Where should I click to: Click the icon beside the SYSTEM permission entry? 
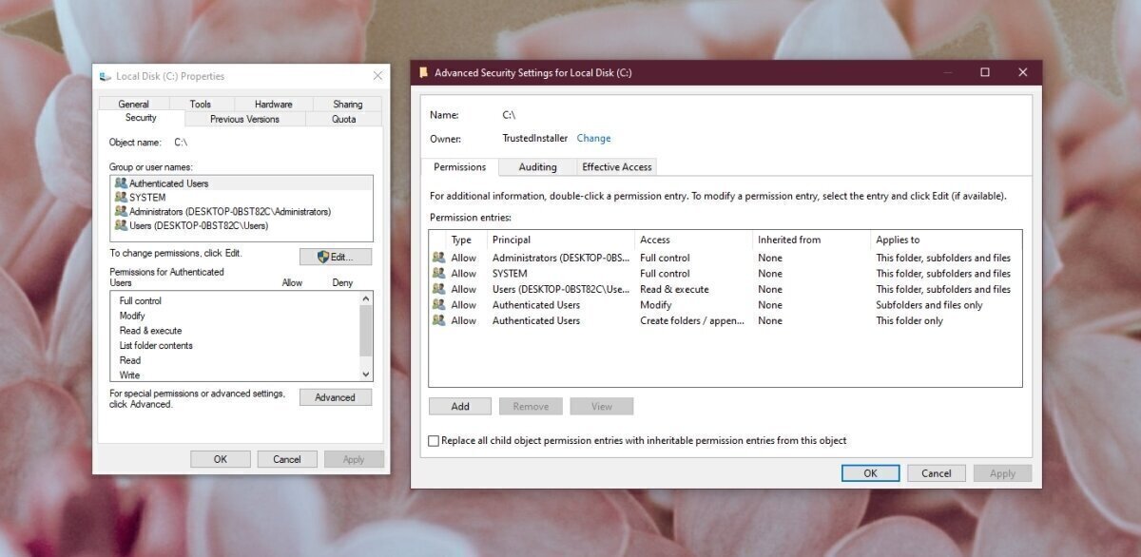[438, 273]
